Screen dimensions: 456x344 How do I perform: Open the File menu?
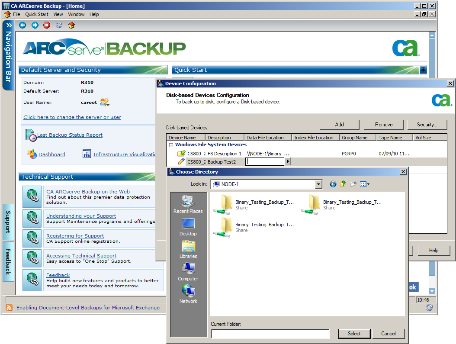click(16, 14)
